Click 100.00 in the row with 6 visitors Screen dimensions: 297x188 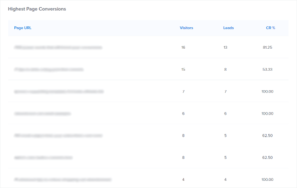267,114
